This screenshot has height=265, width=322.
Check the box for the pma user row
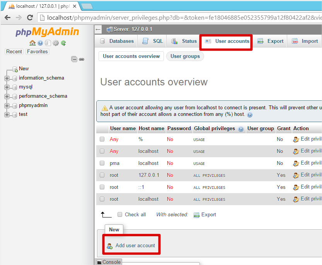(x=102, y=163)
